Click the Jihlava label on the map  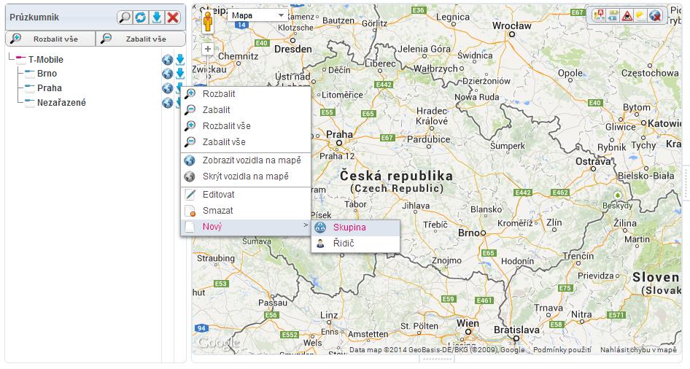click(416, 206)
